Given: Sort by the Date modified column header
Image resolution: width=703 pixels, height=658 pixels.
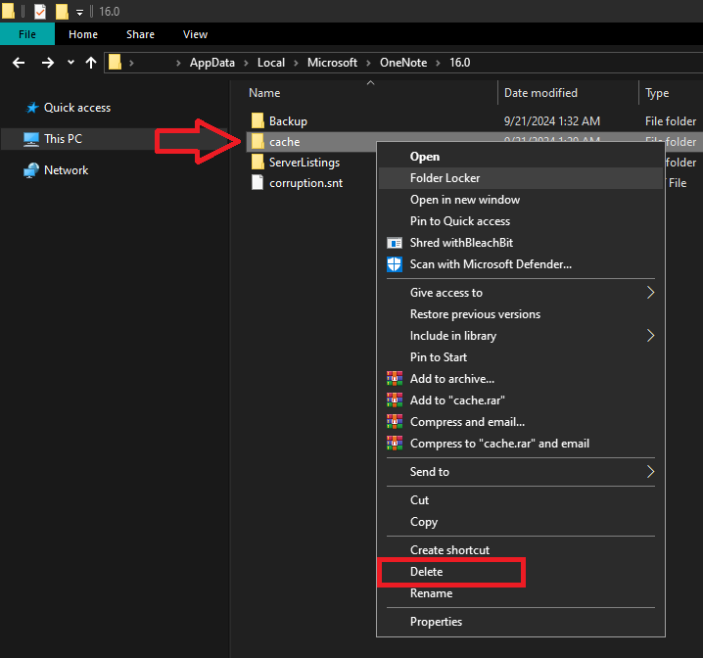Looking at the screenshot, I should coord(540,93).
